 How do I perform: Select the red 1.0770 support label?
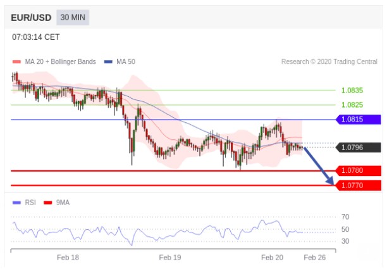(x=359, y=185)
